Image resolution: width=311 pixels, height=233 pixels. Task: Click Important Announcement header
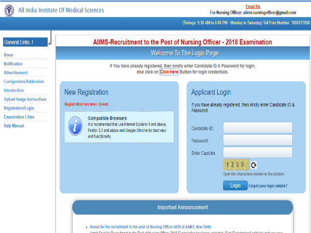182,207
